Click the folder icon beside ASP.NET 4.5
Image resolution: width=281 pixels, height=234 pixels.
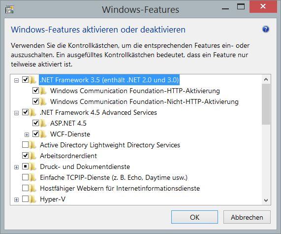43,124
